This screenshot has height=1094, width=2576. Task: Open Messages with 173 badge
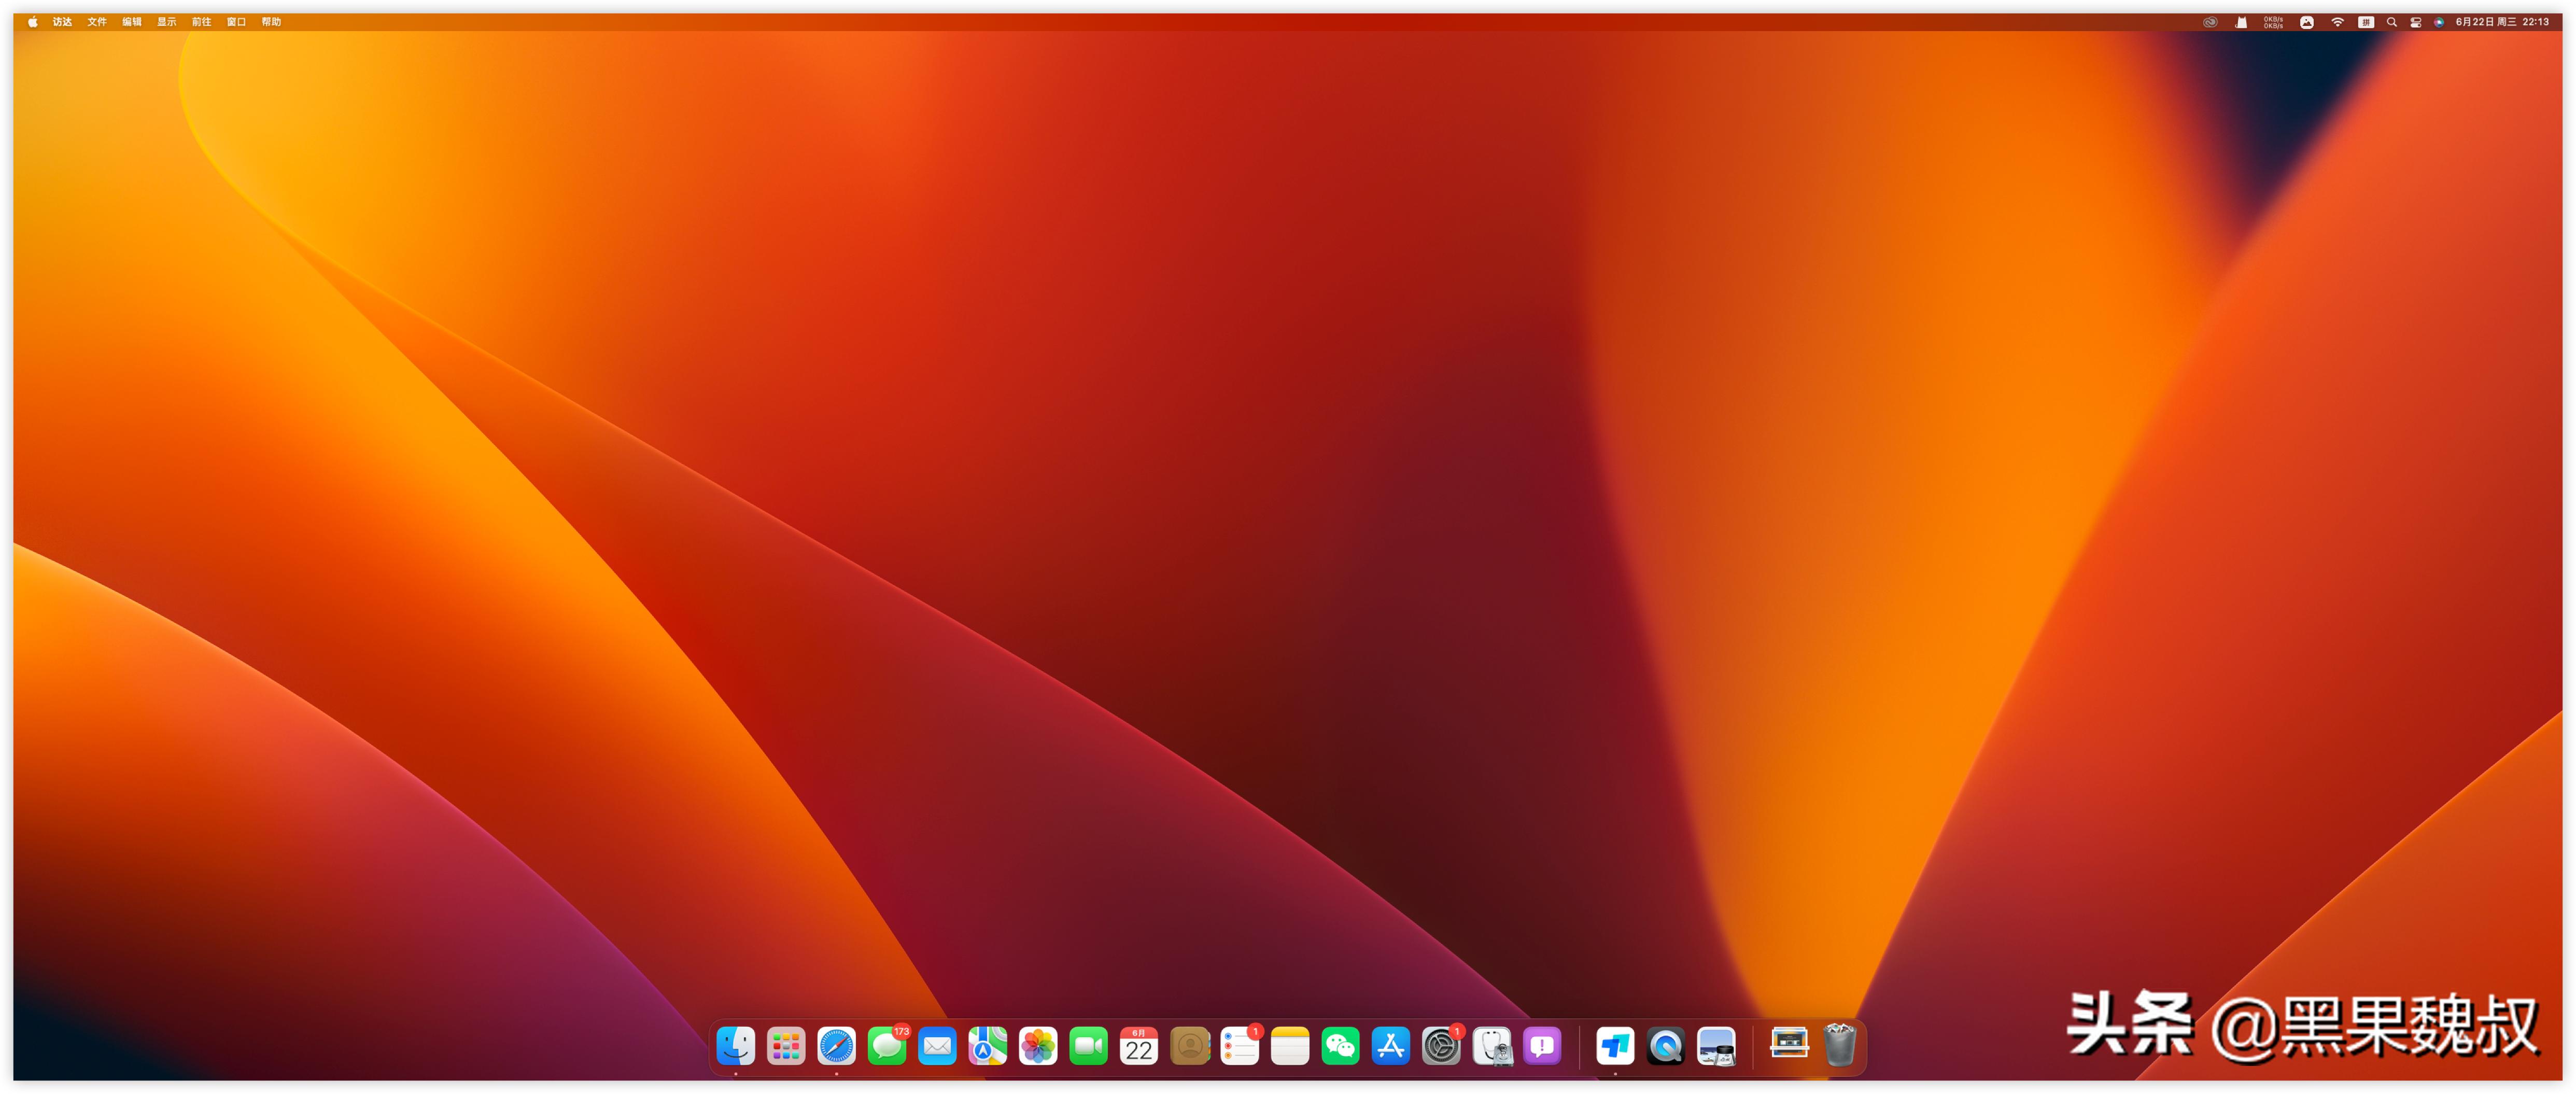(x=887, y=1046)
